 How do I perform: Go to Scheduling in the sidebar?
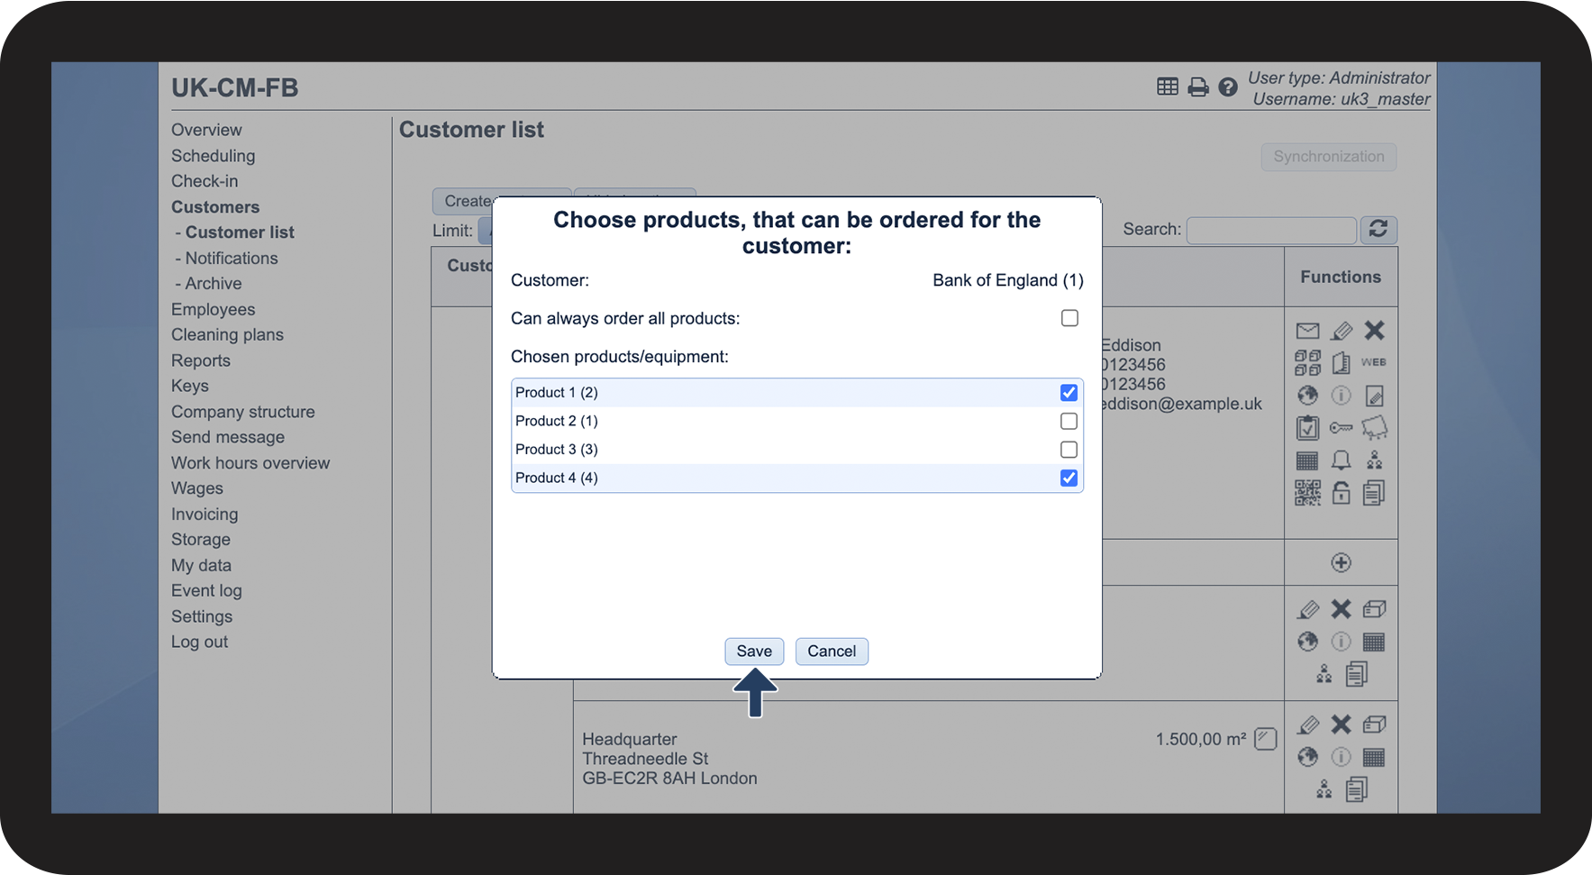(x=214, y=156)
